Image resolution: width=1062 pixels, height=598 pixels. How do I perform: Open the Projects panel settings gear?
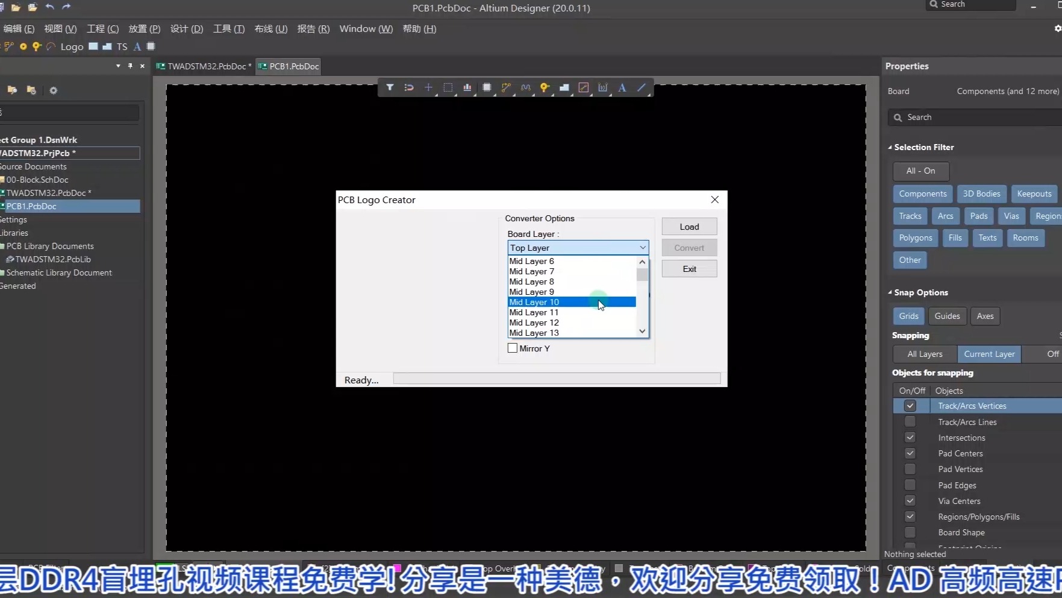[x=53, y=90]
